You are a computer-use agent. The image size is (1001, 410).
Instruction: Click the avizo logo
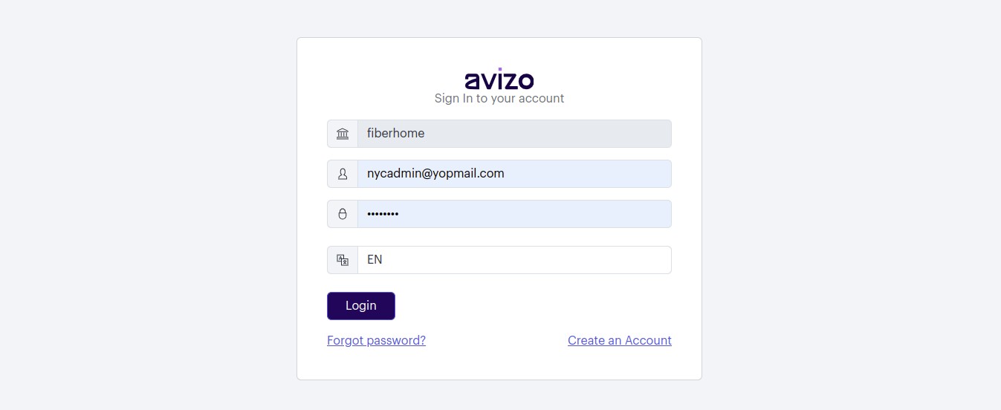pos(499,79)
